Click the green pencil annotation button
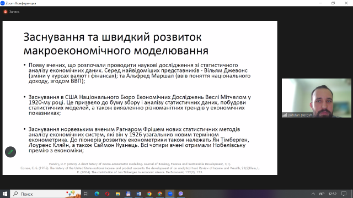 tap(10, 152)
